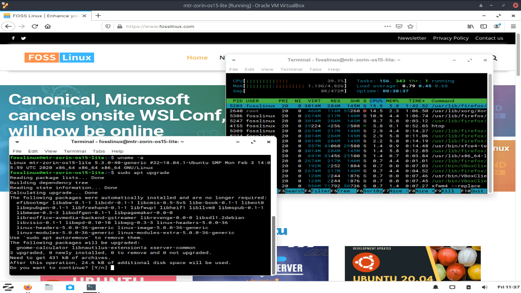Viewport: 521px width, 293px height.
Task: Click the padlock site info icon
Action: (x=119, y=26)
